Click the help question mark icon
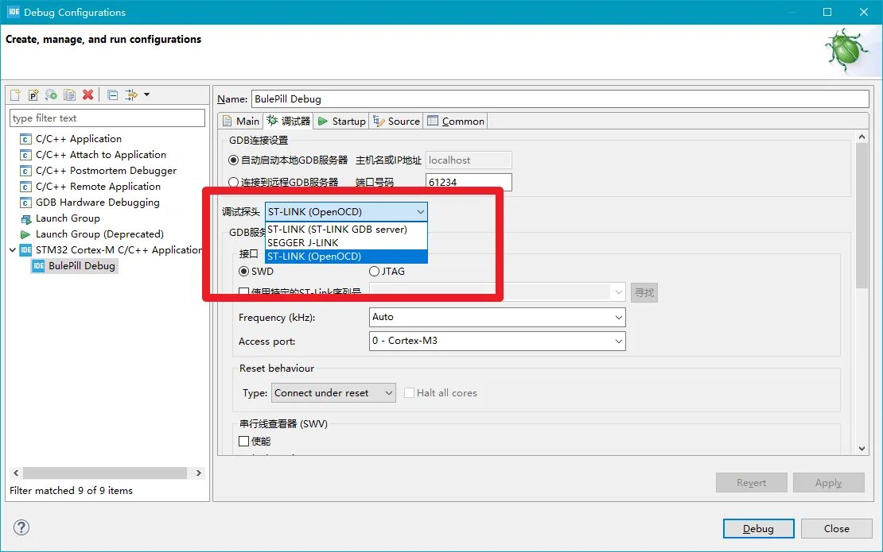 tap(21, 527)
